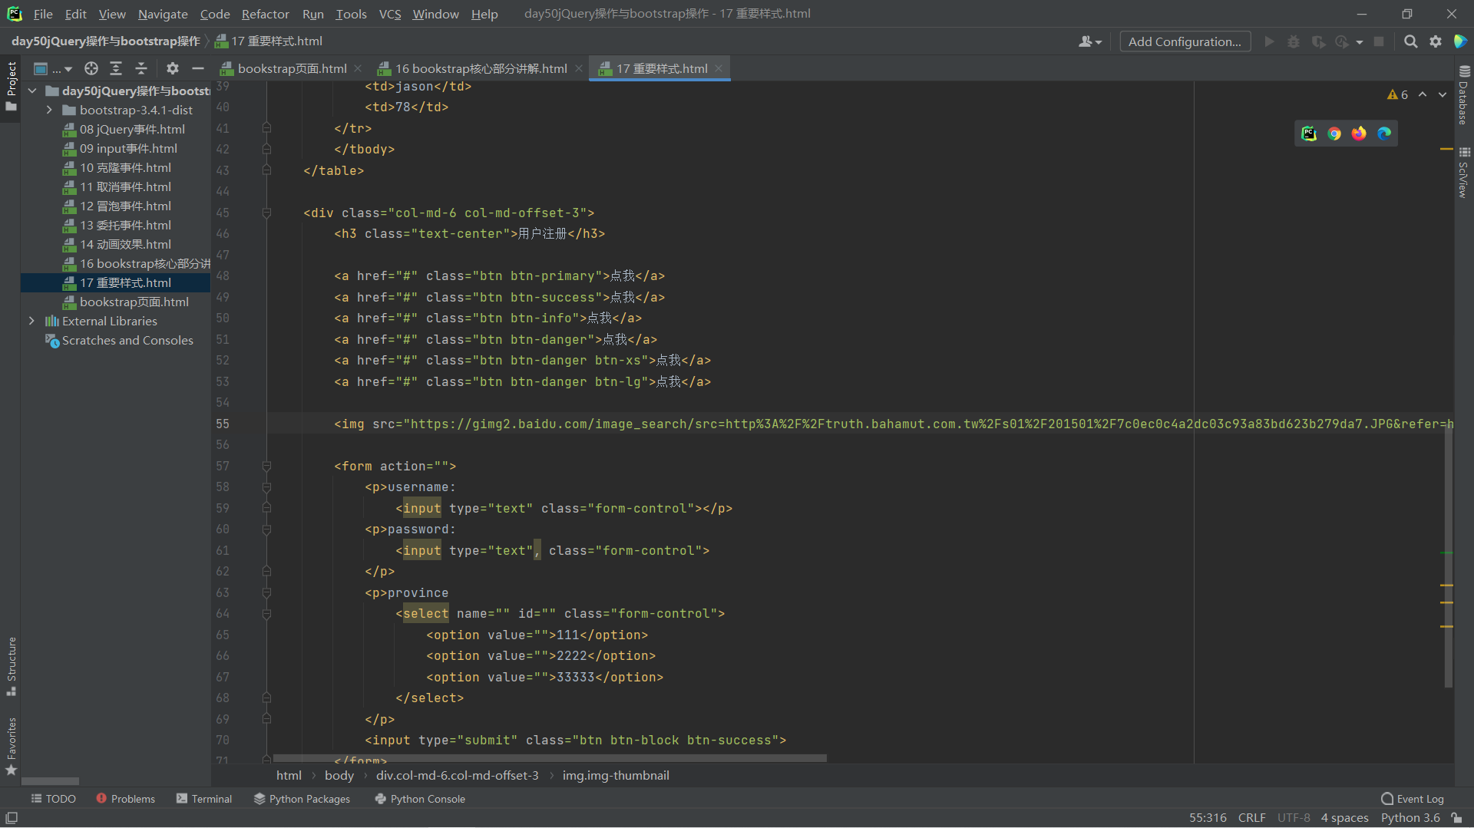The image size is (1474, 828).
Task: Click Select Opened File target icon
Action: [x=91, y=68]
